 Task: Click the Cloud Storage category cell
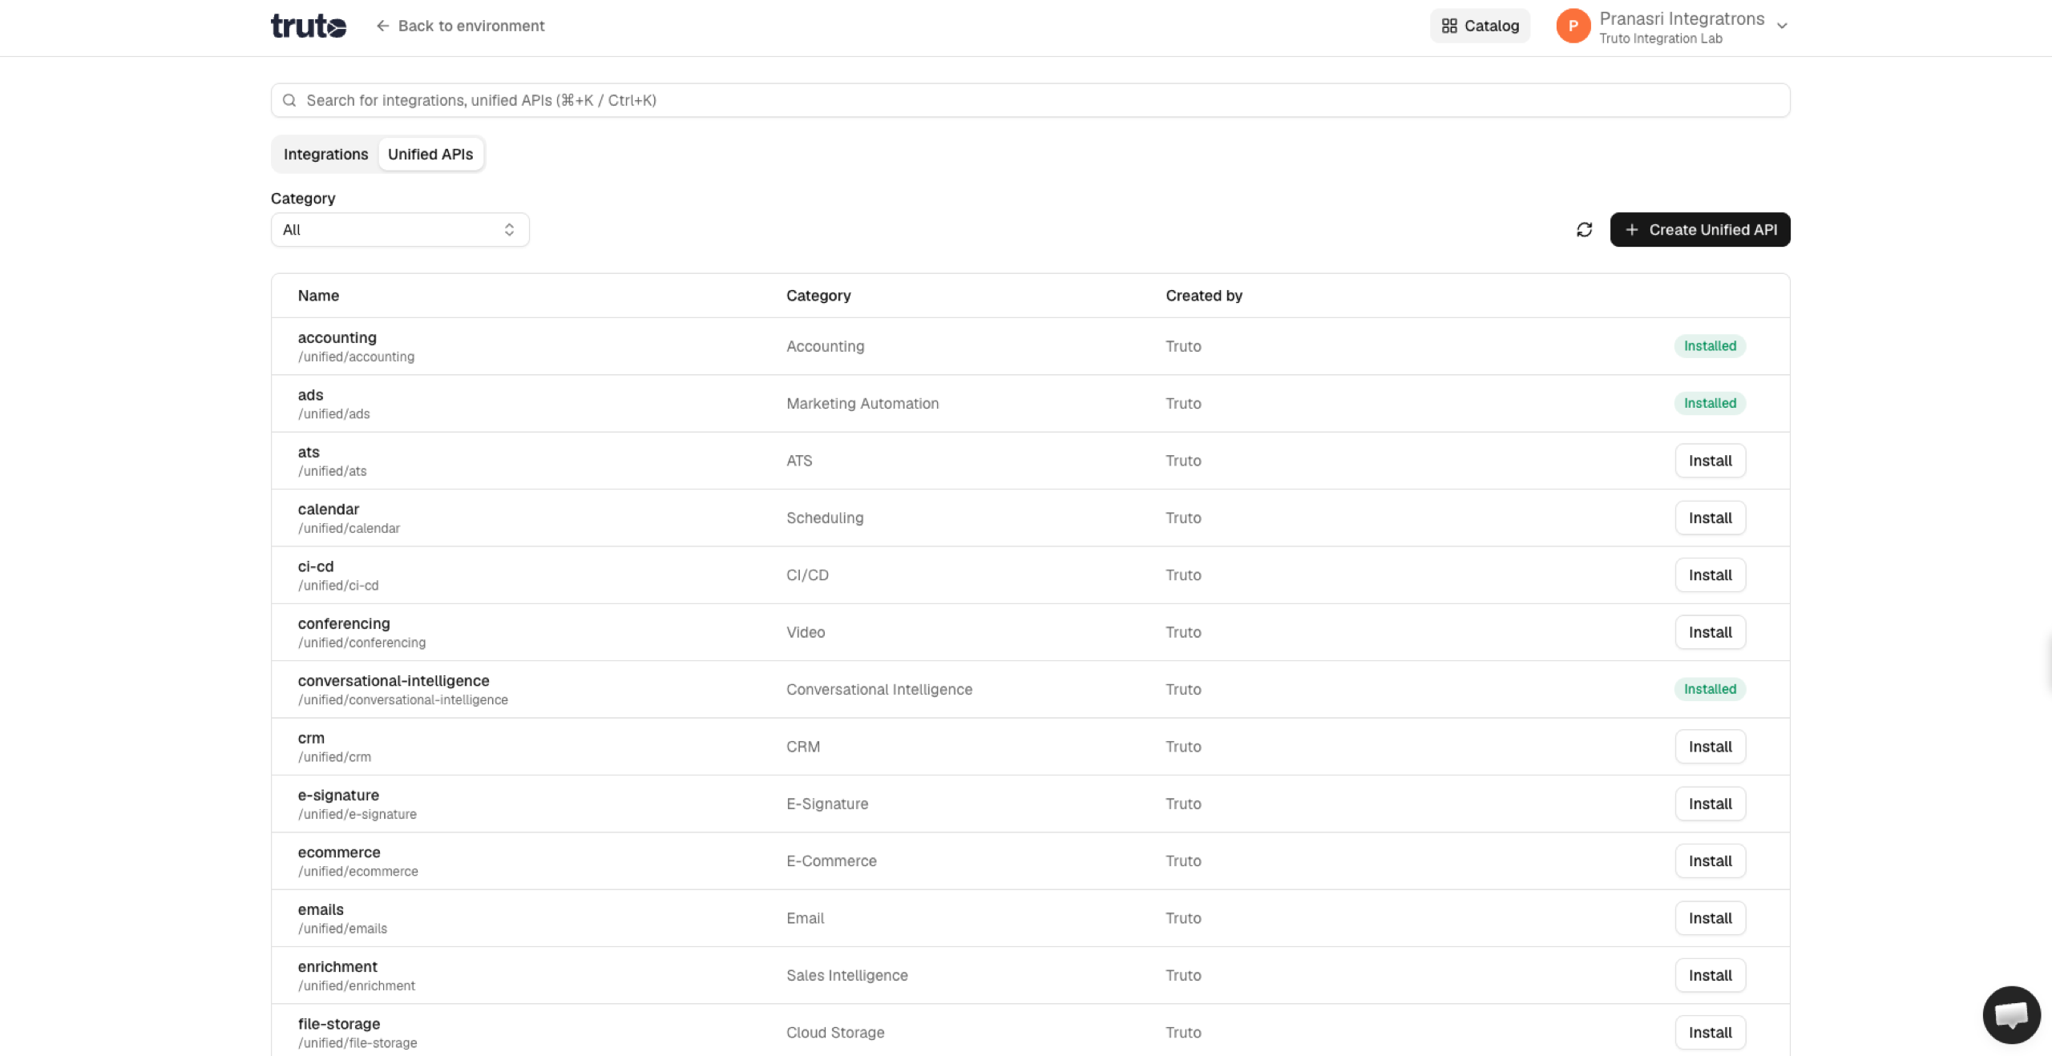click(835, 1033)
